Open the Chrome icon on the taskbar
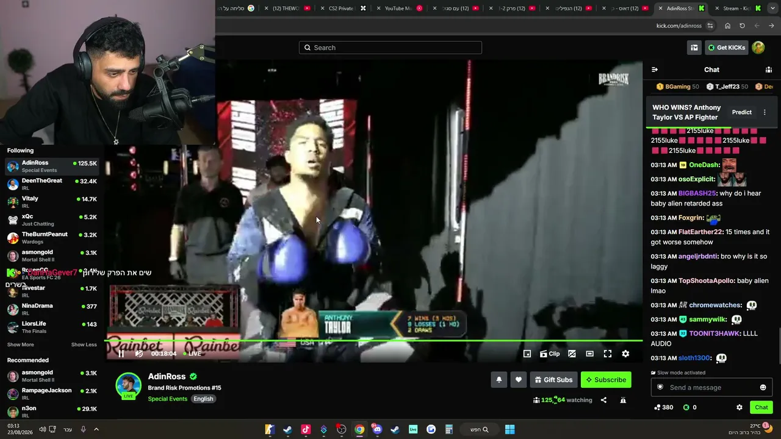 click(359, 429)
